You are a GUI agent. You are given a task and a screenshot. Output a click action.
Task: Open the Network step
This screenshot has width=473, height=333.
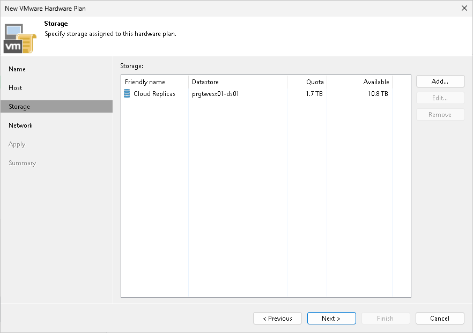point(20,125)
